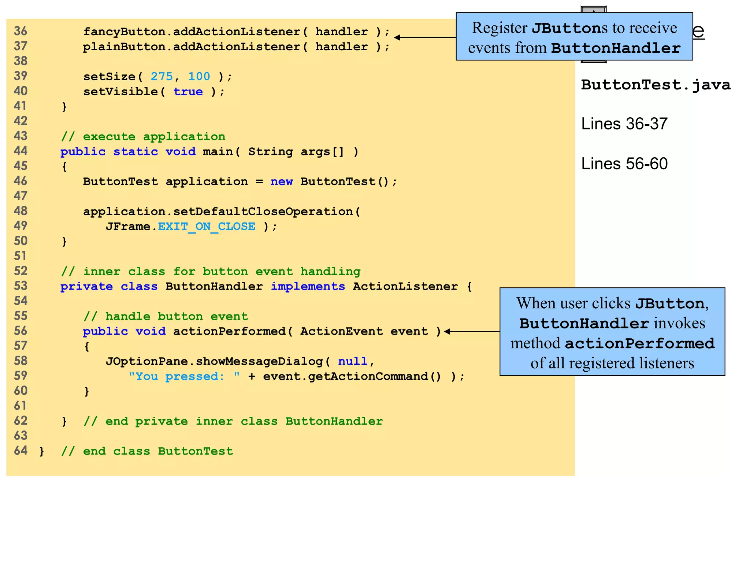
Task: Click the '// execute application' comment
Action: pos(143,137)
